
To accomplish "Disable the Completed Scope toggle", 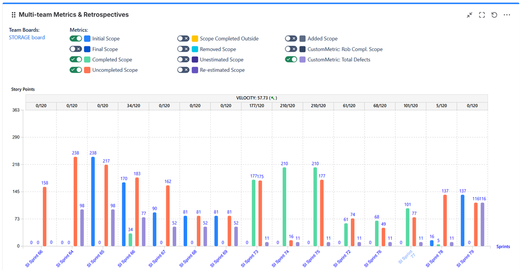I will (x=76, y=59).
